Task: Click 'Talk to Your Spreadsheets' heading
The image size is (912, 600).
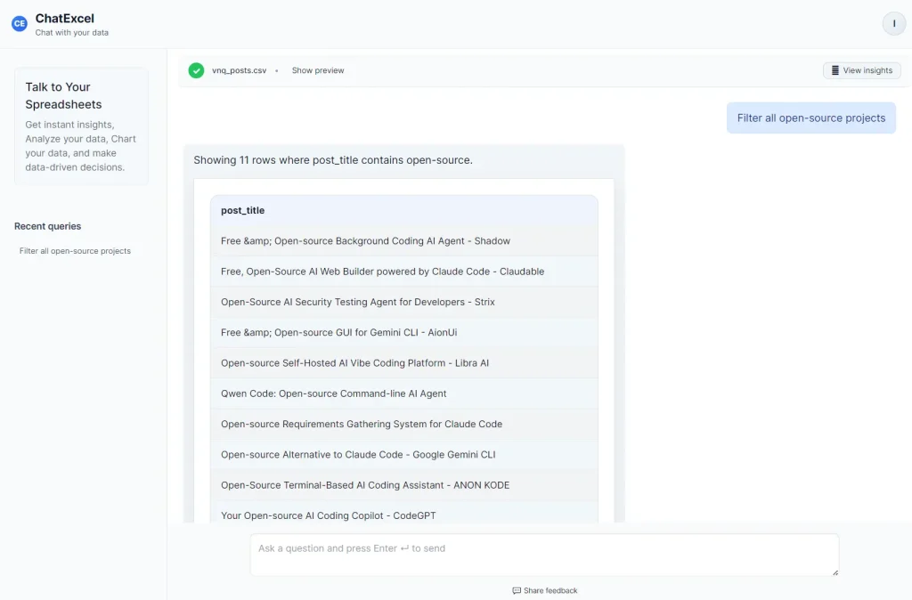Action: click(x=63, y=95)
